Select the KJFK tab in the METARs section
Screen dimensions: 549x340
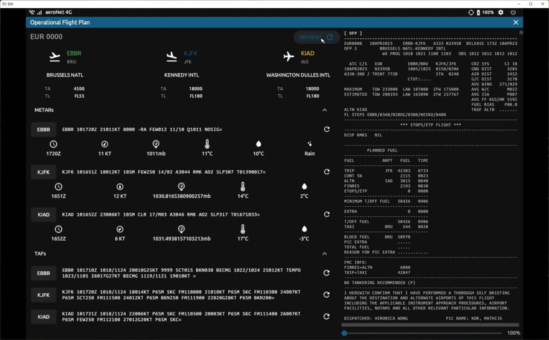point(43,172)
